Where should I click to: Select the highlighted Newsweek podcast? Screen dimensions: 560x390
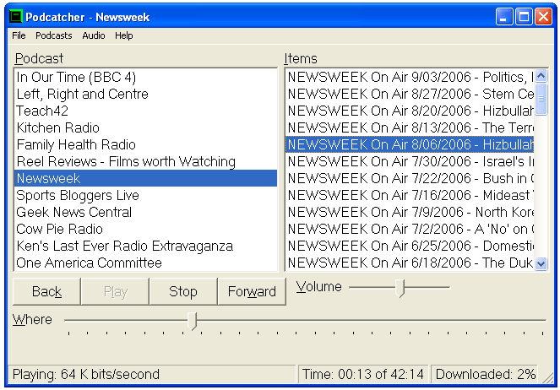point(146,178)
